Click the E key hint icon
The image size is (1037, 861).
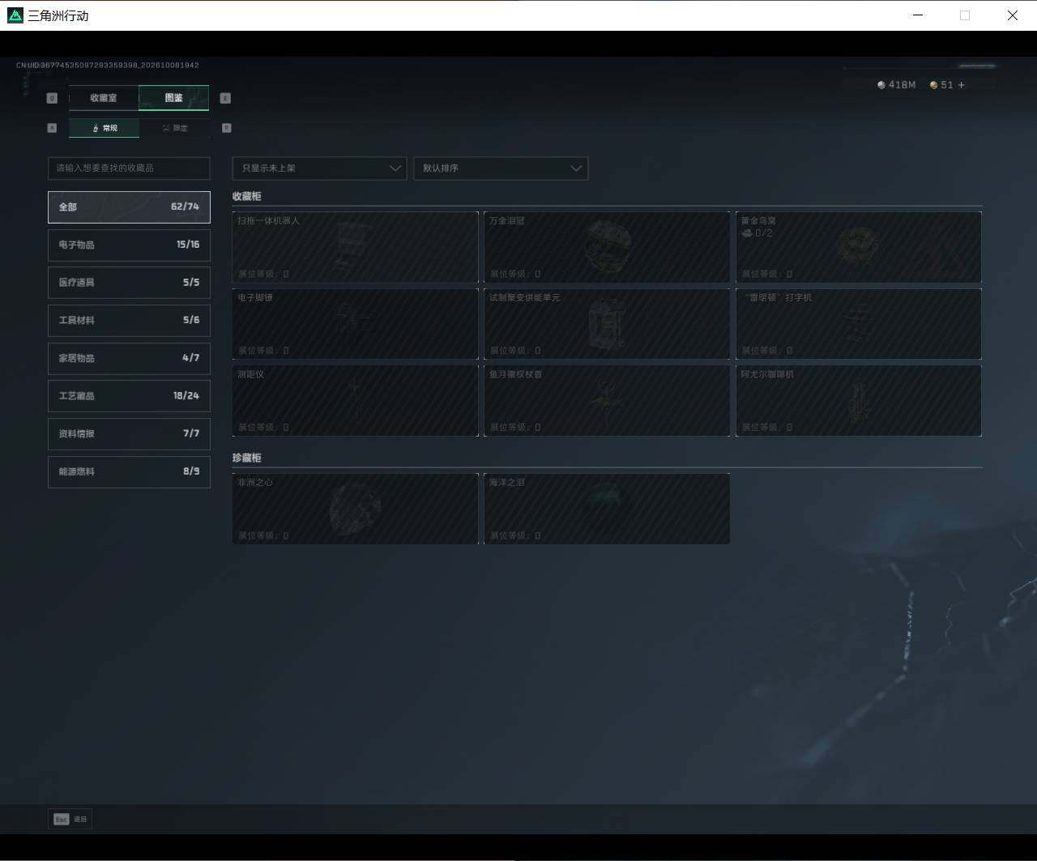click(225, 98)
